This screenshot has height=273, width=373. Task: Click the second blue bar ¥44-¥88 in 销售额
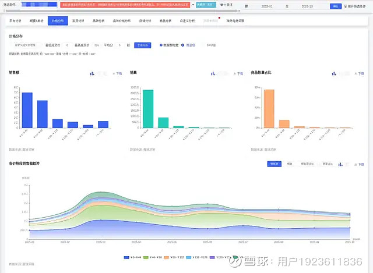point(43,114)
